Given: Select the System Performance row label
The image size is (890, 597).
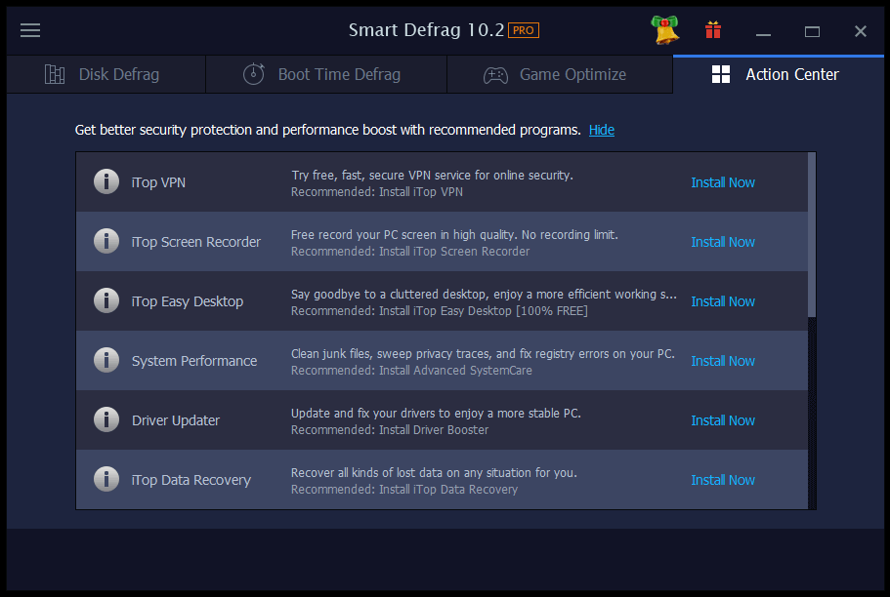Looking at the screenshot, I should click(x=194, y=361).
